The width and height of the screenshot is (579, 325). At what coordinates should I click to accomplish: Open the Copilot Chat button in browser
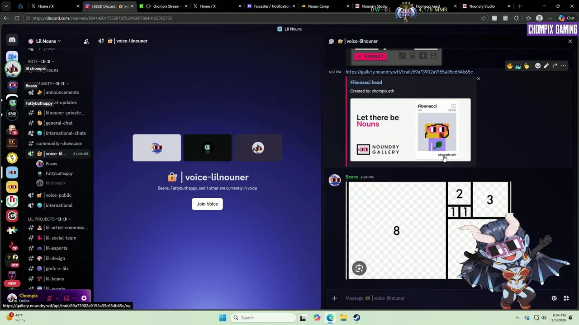coord(567,18)
